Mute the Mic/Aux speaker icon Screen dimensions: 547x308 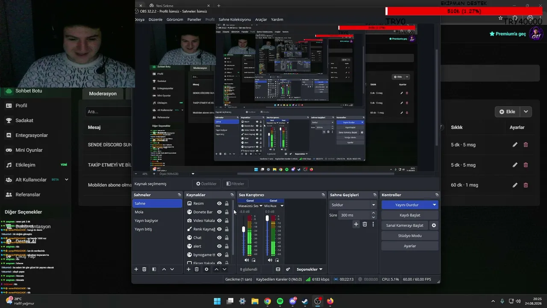pos(270,260)
